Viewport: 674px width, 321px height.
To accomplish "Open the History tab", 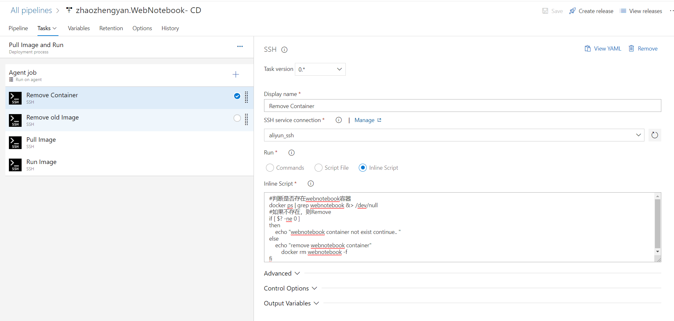I will point(170,28).
